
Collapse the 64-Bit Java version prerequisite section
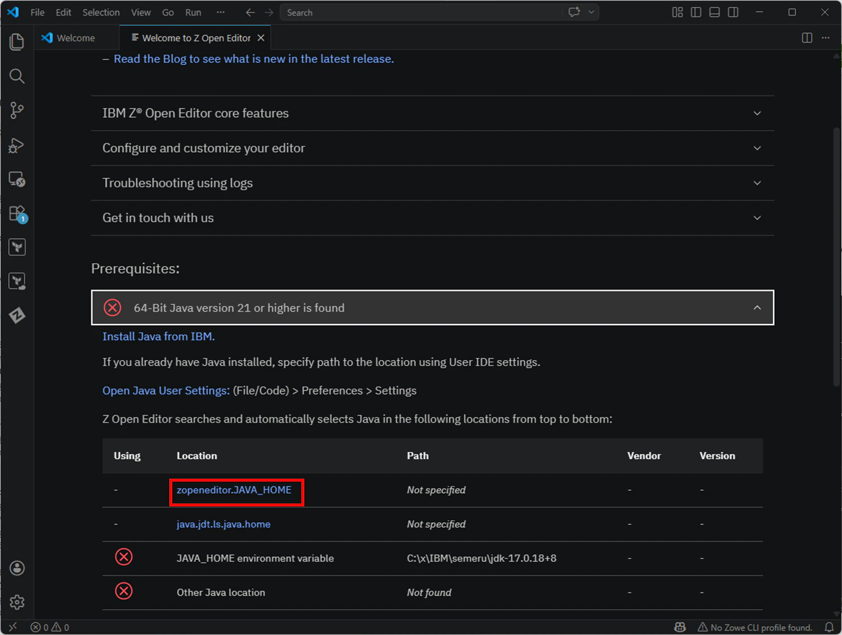tap(432, 308)
